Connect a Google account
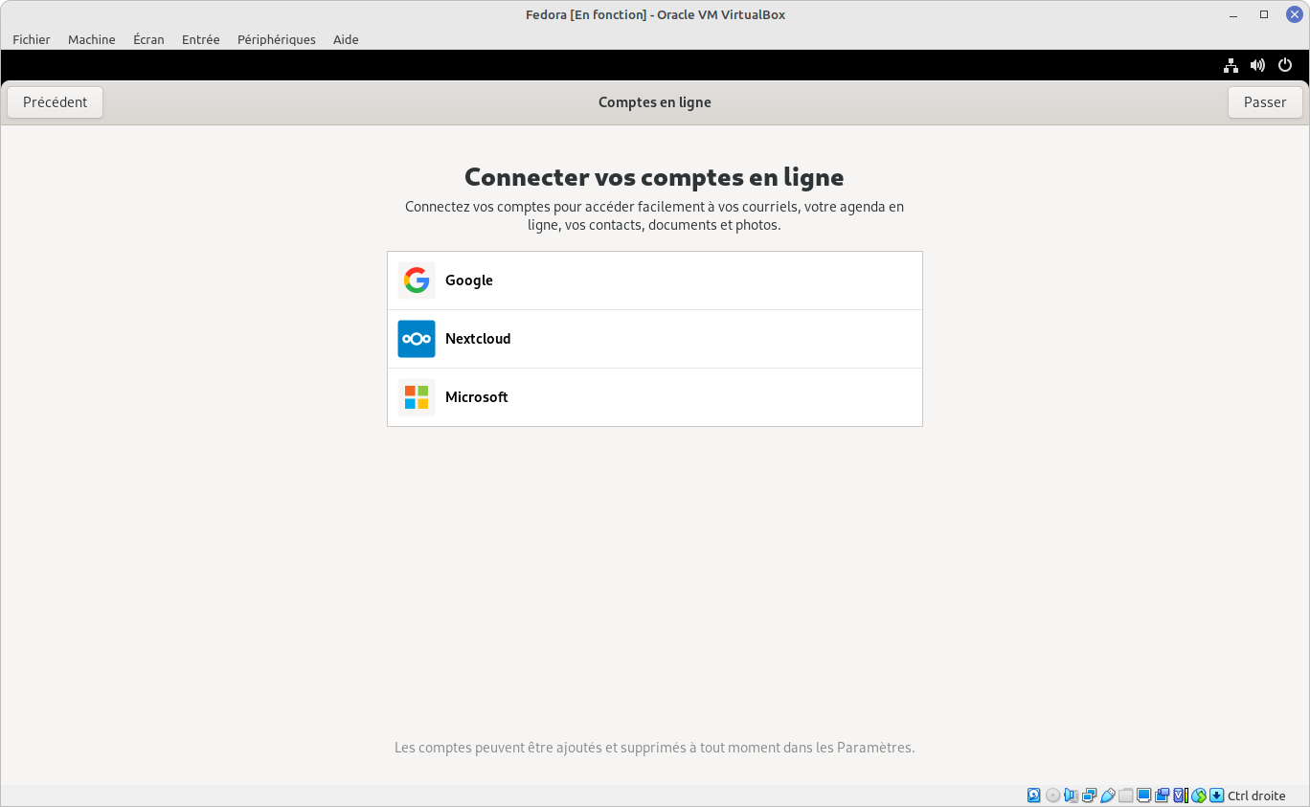This screenshot has width=1310, height=807. tap(655, 280)
